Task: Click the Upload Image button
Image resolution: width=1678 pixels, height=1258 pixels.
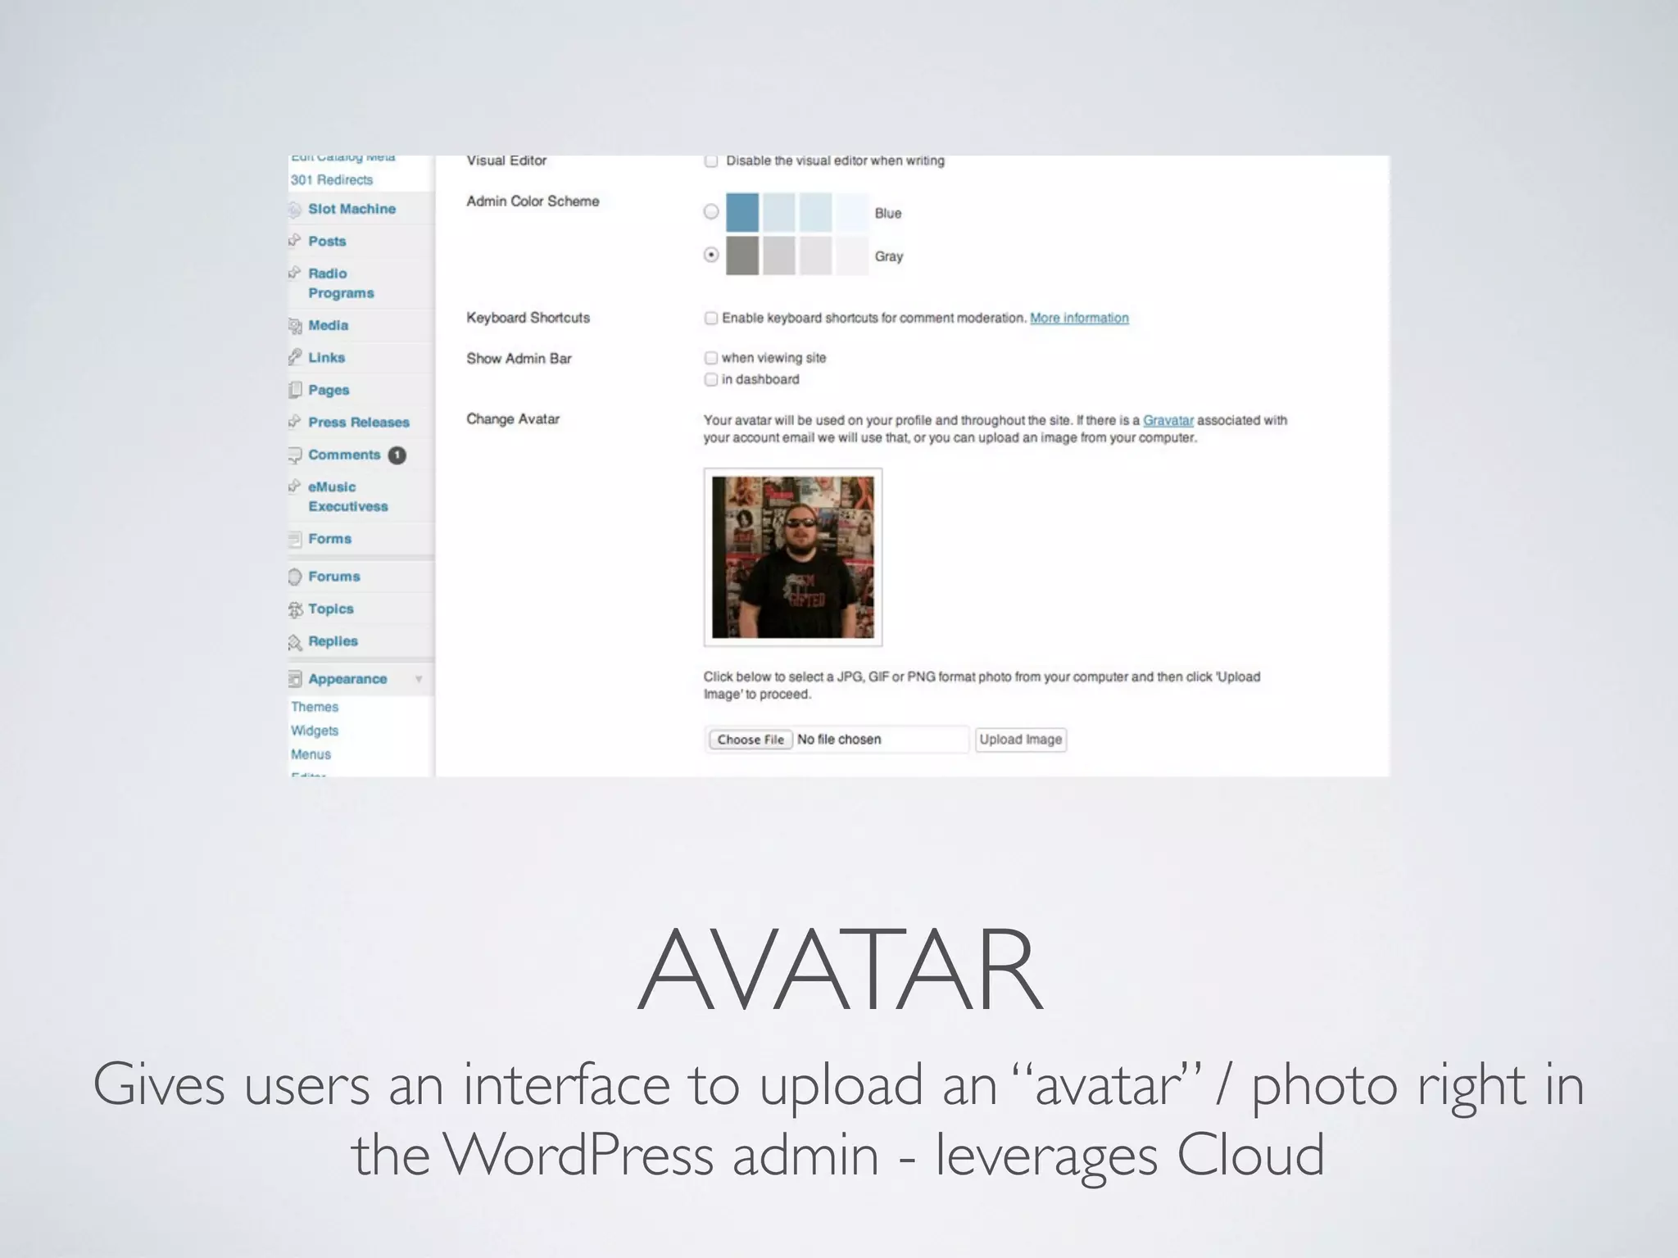Action: pyautogui.click(x=1021, y=740)
